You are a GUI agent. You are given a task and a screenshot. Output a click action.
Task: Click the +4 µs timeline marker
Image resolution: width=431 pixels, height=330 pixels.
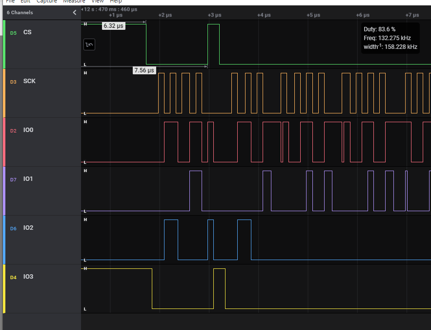pos(264,15)
